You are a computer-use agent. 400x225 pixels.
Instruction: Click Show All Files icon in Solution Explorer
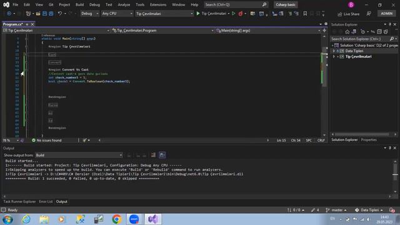(x=386, y=32)
